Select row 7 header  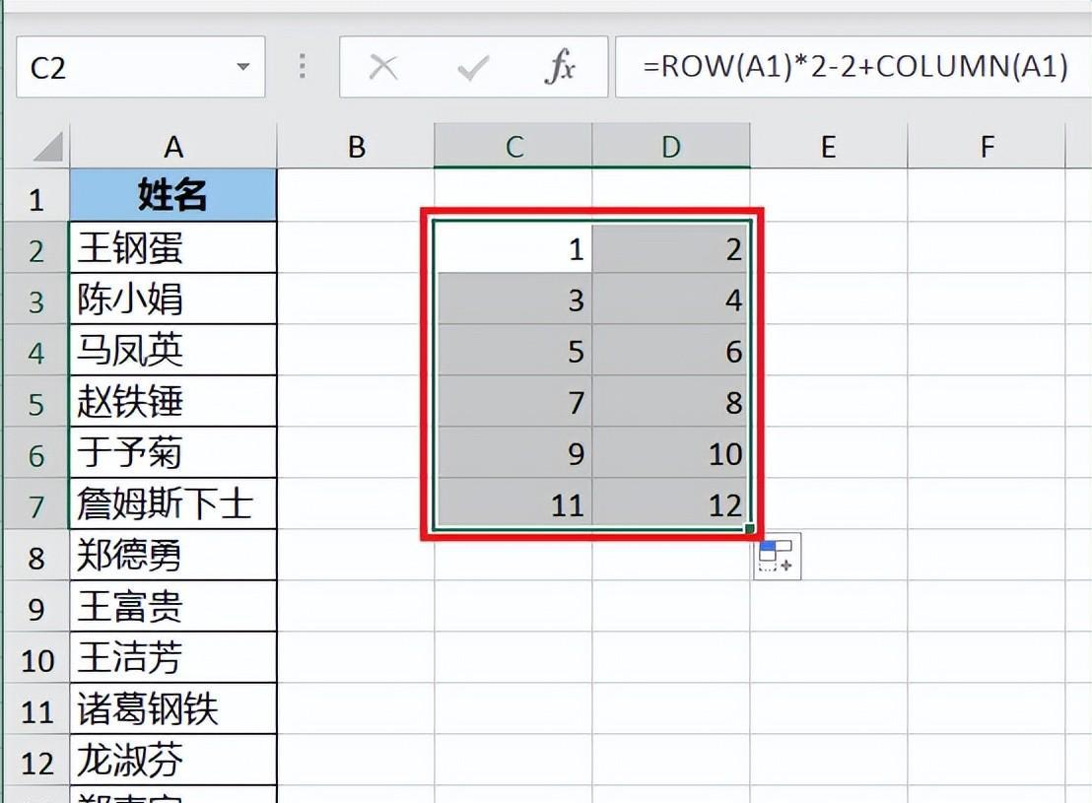coord(36,504)
